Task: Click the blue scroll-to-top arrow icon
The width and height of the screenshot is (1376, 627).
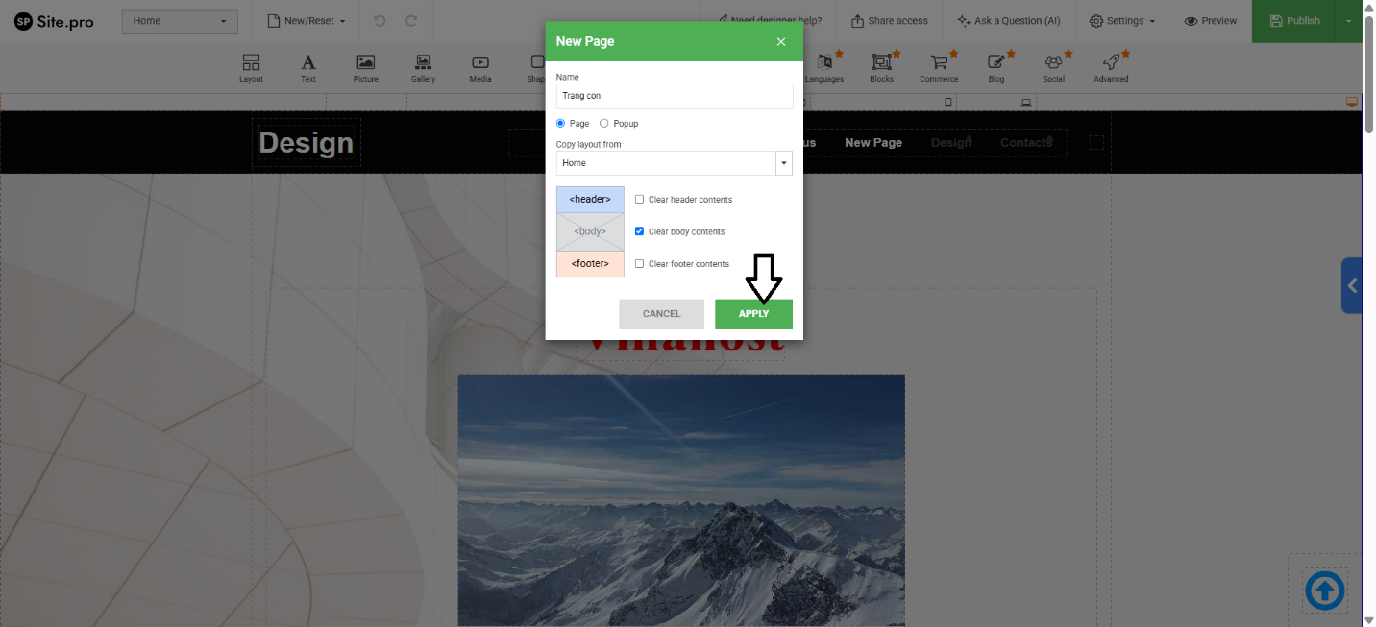Action: tap(1324, 590)
